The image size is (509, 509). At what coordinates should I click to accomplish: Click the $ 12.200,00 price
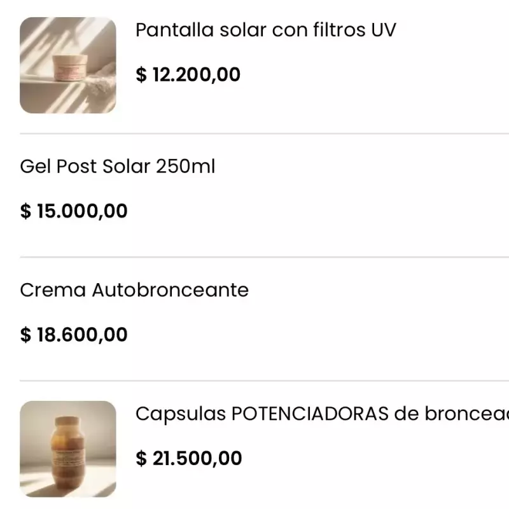tap(188, 75)
